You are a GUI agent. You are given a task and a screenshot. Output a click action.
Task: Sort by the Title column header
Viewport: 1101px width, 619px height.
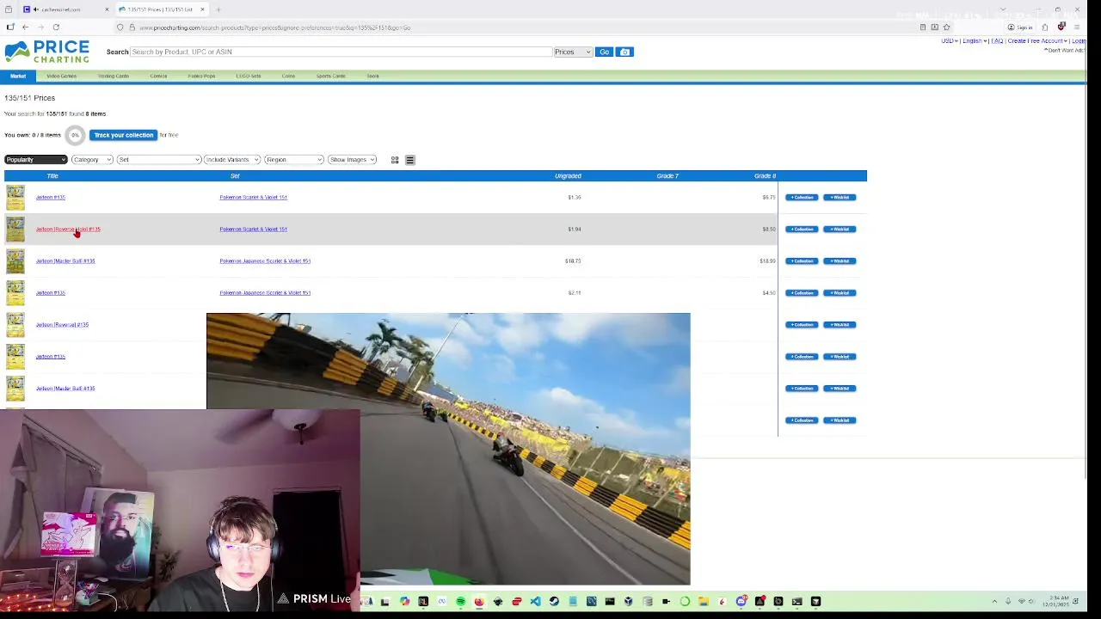(52, 176)
